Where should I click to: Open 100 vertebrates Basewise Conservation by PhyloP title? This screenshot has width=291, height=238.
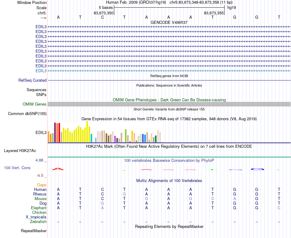tap(169, 161)
